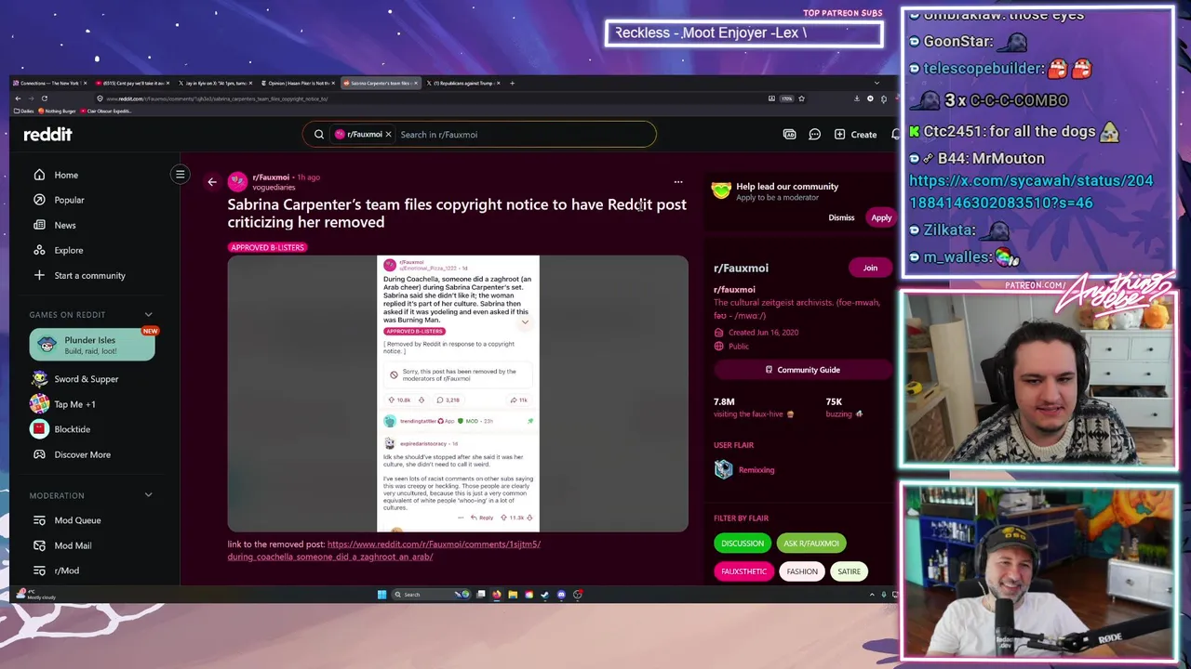Filter by the Satire flair
The image size is (1191, 669).
[849, 571]
